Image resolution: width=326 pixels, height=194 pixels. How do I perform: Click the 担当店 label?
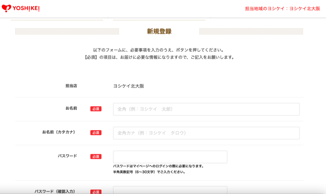(71, 86)
